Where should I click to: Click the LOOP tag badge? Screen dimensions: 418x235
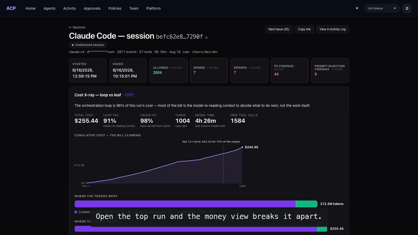click(129, 95)
